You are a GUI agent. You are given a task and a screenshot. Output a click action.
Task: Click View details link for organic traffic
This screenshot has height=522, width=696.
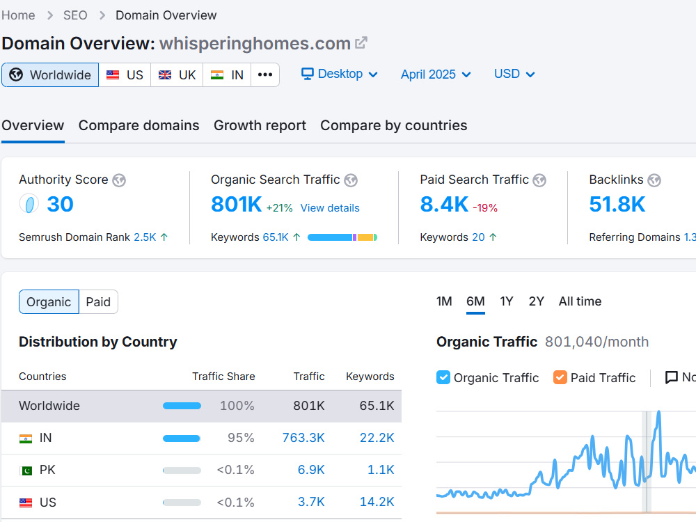330,207
